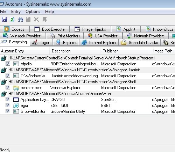Click the GrooveMonitor entry icon
175x152 pixels.
tap(16, 111)
